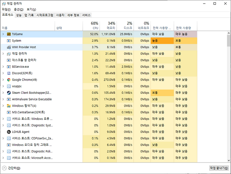This screenshot has width=231, height=174.
Task: Switch to the 성능 tab
Action: (19, 15)
